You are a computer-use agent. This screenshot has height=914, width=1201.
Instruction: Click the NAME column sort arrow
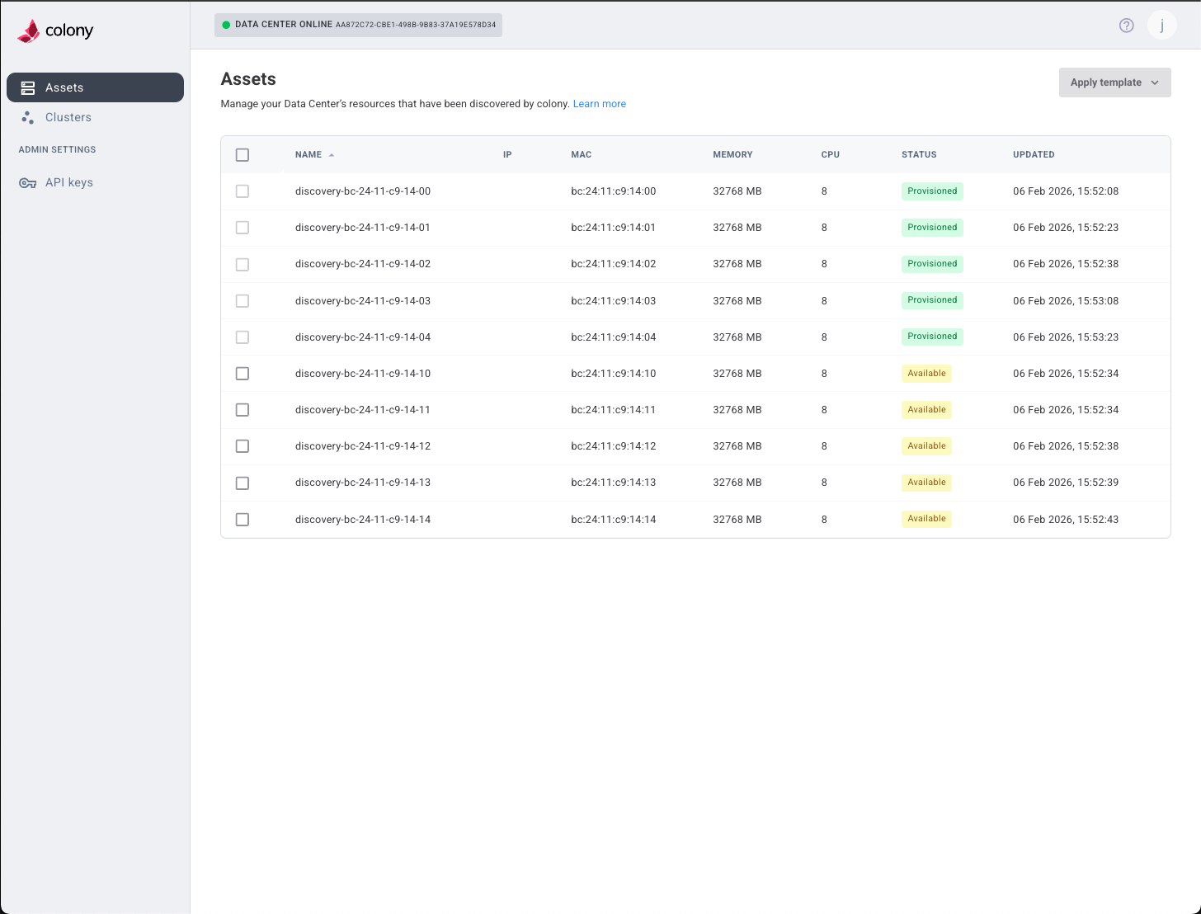[332, 155]
